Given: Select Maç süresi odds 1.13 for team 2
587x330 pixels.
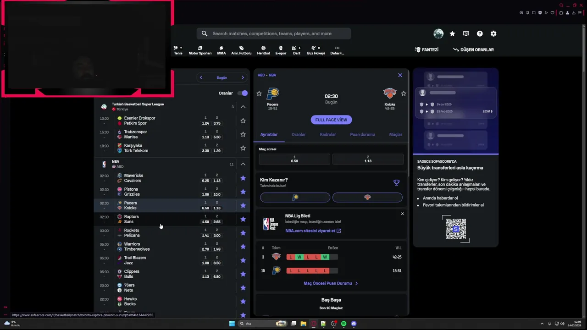Looking at the screenshot, I should (368, 159).
